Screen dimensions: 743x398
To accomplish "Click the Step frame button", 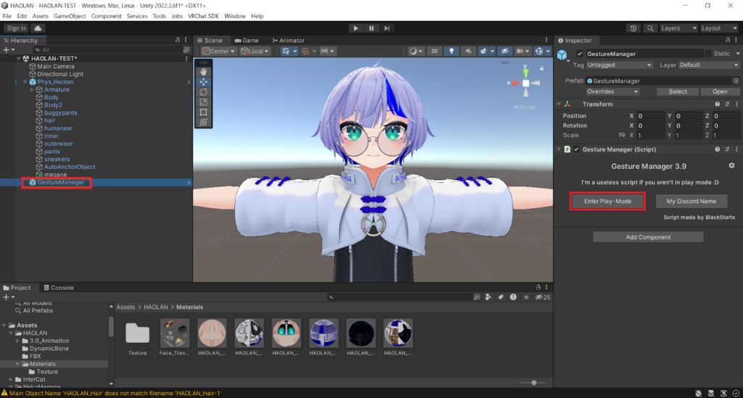I will click(387, 28).
